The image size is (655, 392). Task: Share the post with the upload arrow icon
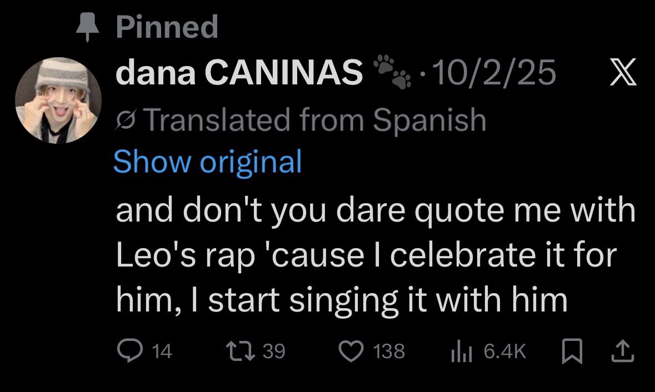pos(623,351)
